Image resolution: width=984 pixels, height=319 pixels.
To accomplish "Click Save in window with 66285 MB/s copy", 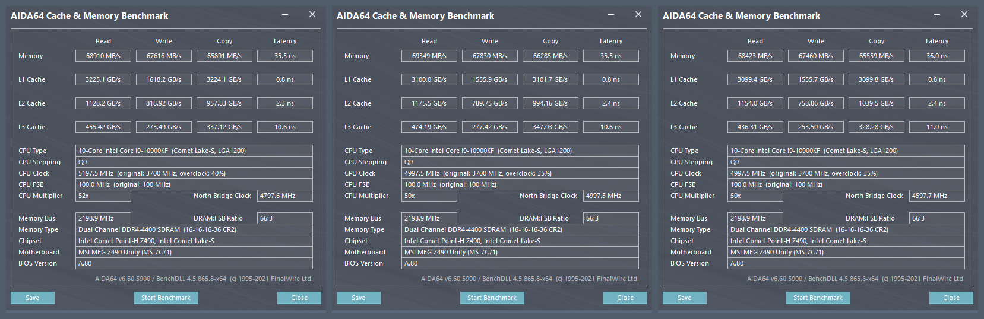I will point(359,298).
